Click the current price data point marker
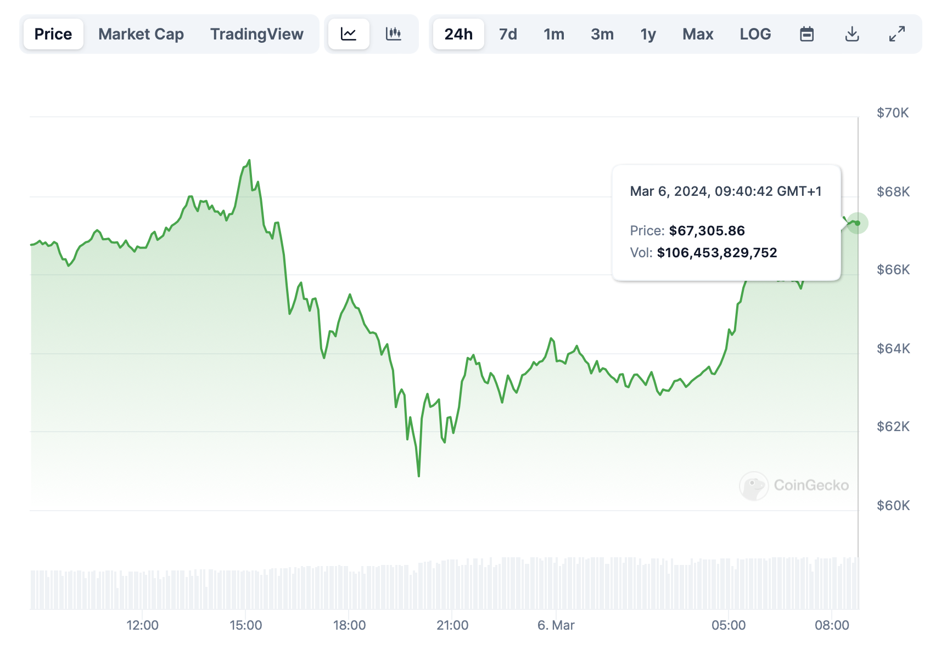 click(x=857, y=223)
